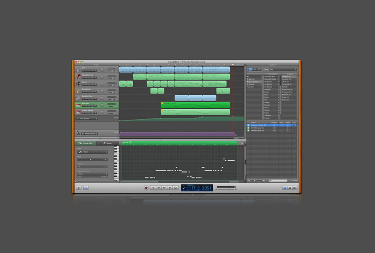Click the Piano track pan knob

coord(102,84)
